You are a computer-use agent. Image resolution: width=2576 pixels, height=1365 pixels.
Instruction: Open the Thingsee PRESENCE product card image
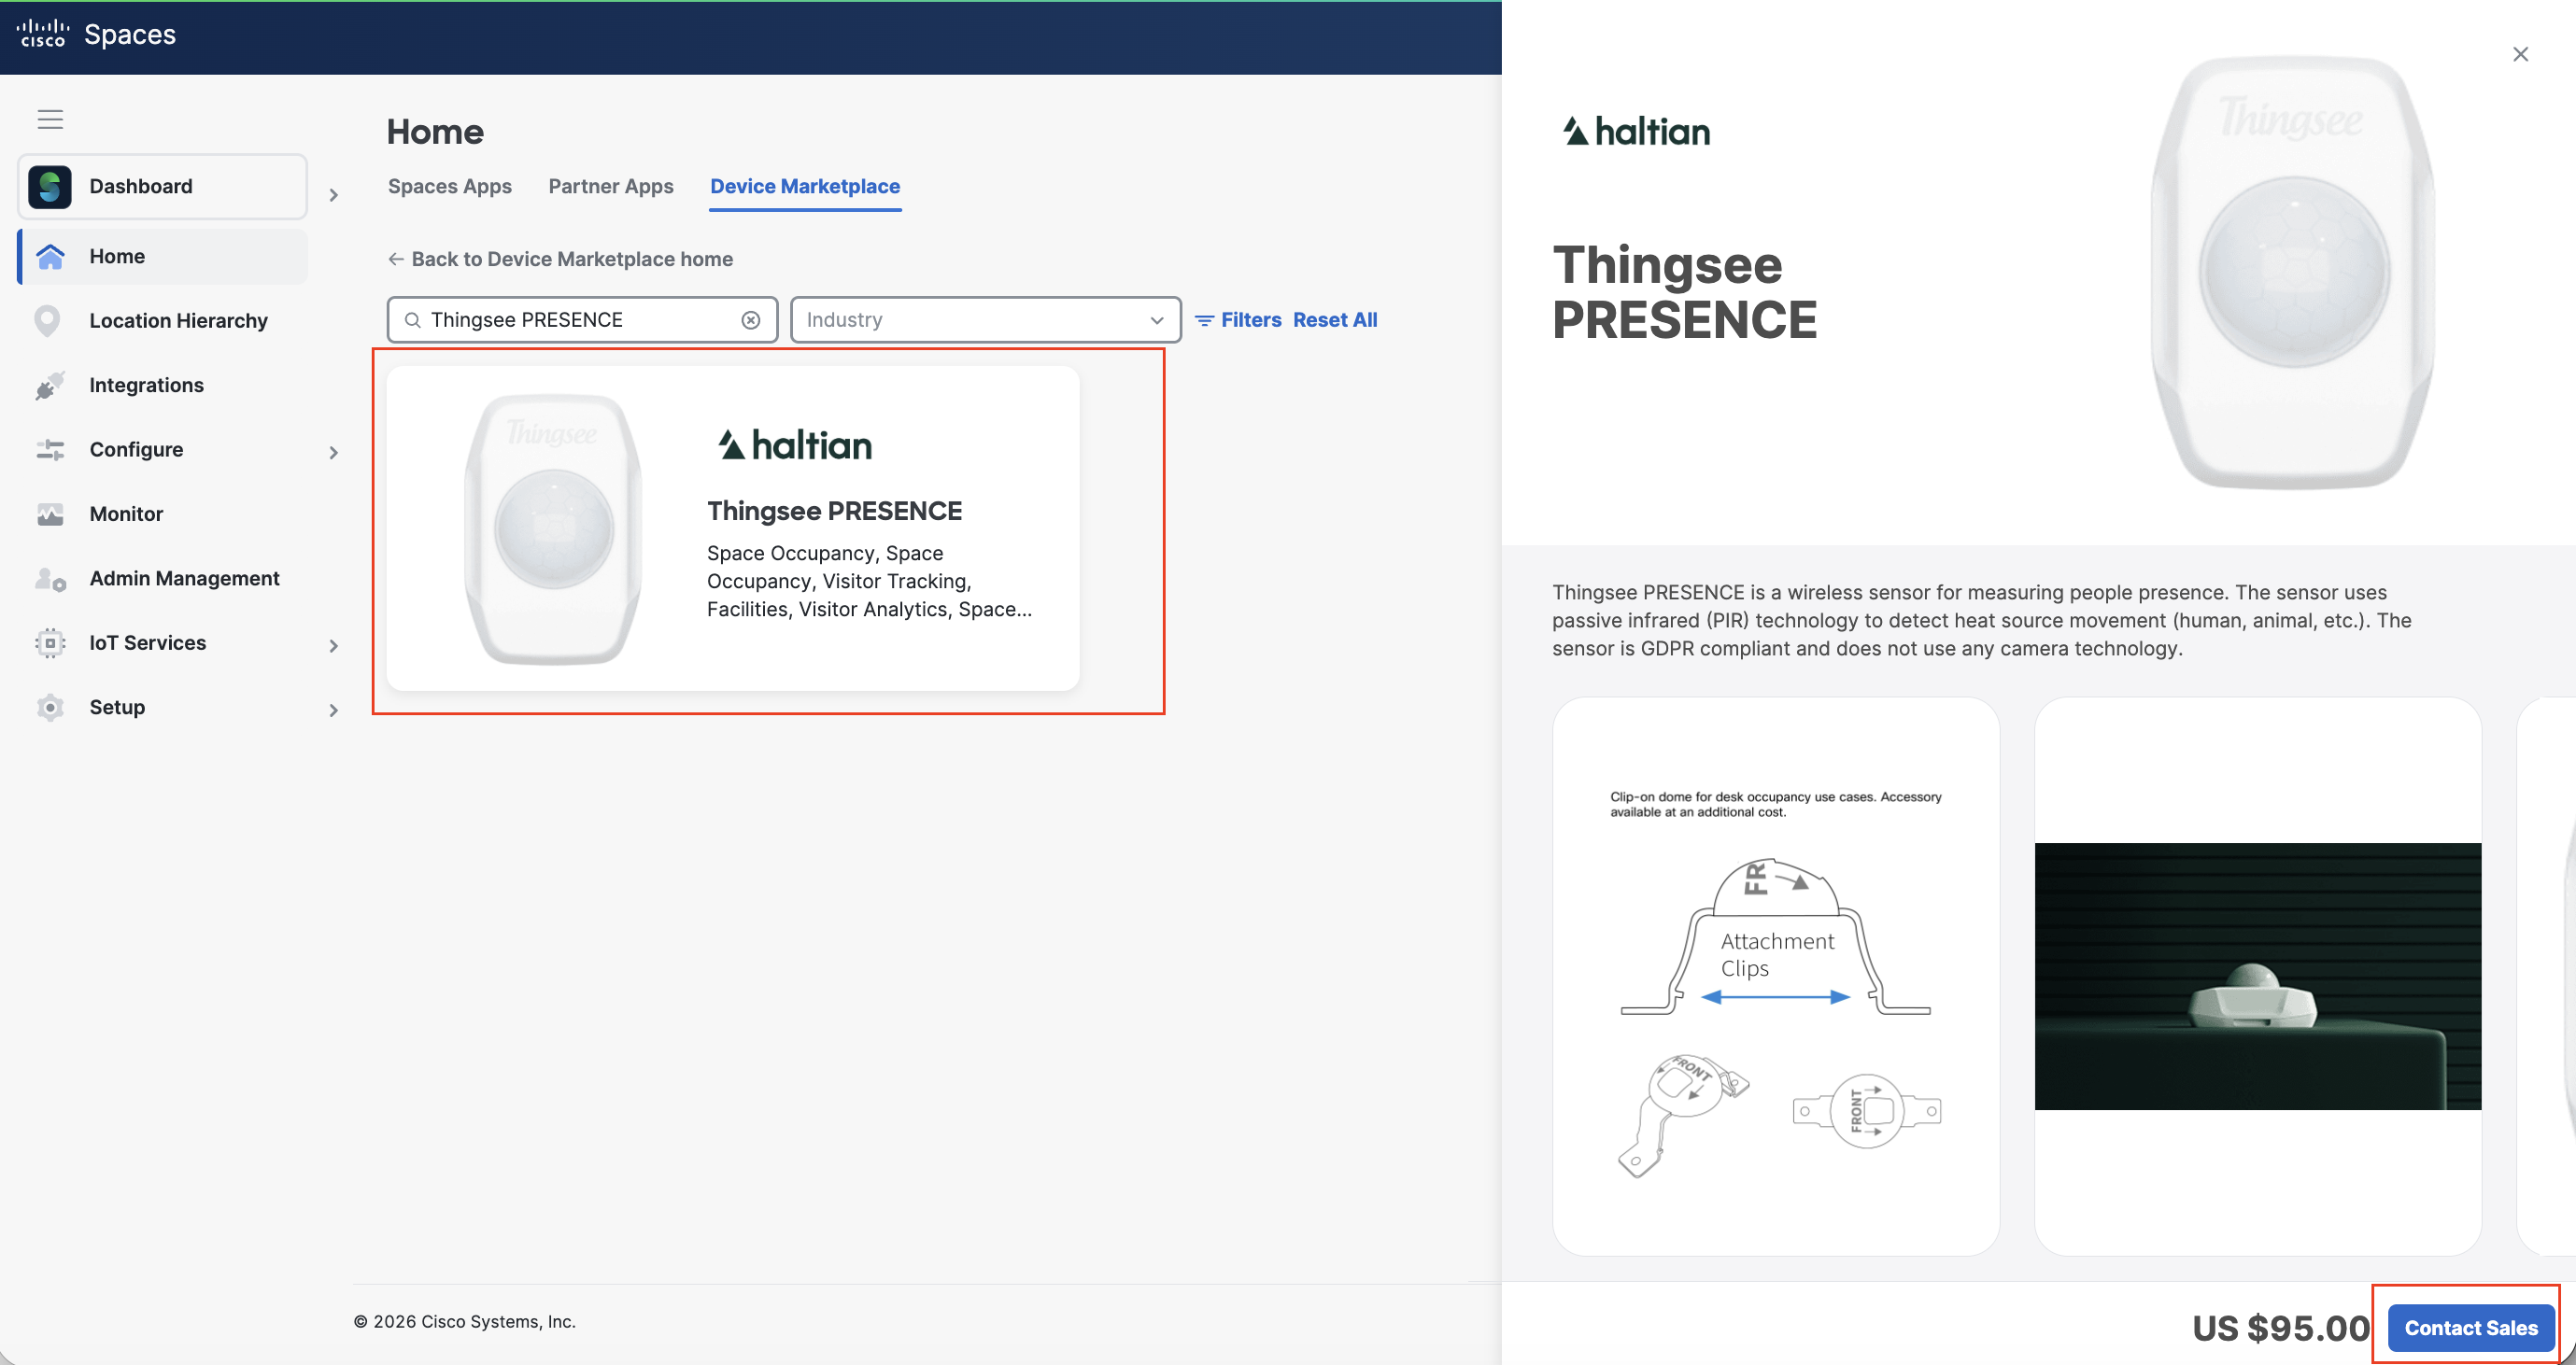click(553, 528)
